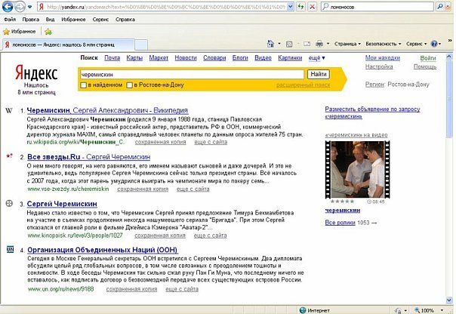Click the Yandex search input field
Viewport: 456px width, 314px height.
[x=192, y=74]
